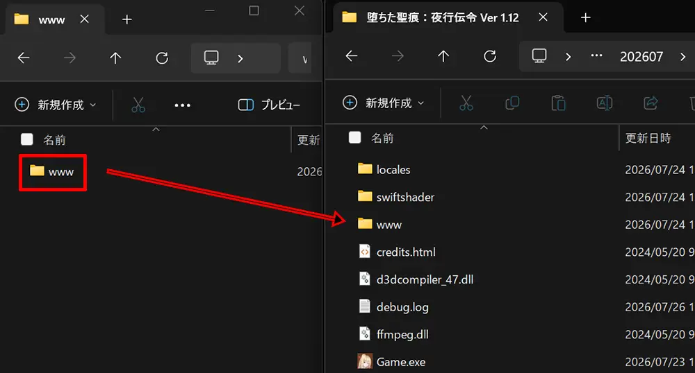Click the Game.exe character icon

tap(365, 361)
